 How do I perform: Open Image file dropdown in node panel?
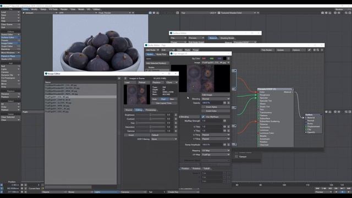(216, 63)
